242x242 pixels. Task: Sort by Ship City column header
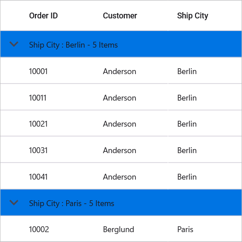[193, 16]
